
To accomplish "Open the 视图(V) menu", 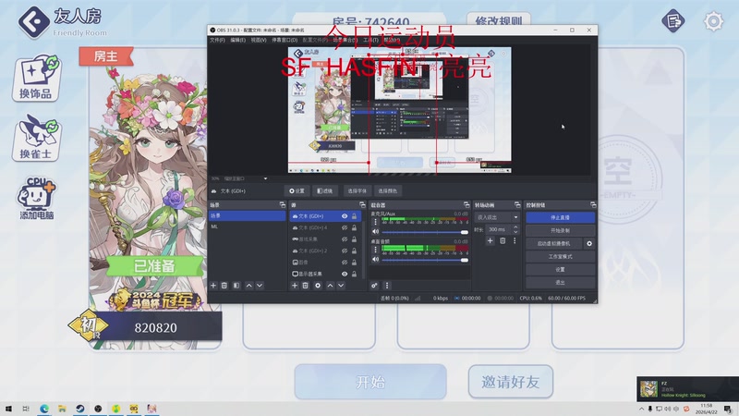I will [x=259, y=40].
